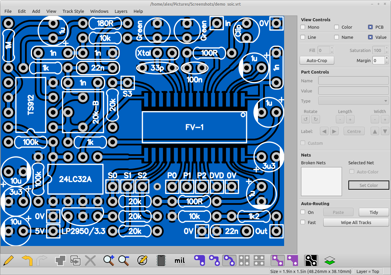391x275 pixels.
Task: Click the Wipe All Tracks button
Action: point(356,222)
